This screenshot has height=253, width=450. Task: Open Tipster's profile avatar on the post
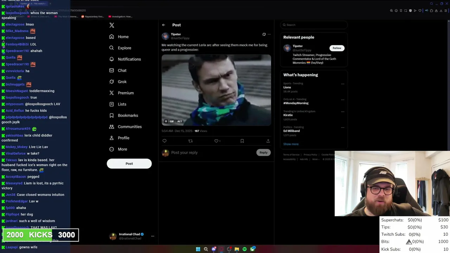[x=165, y=36]
